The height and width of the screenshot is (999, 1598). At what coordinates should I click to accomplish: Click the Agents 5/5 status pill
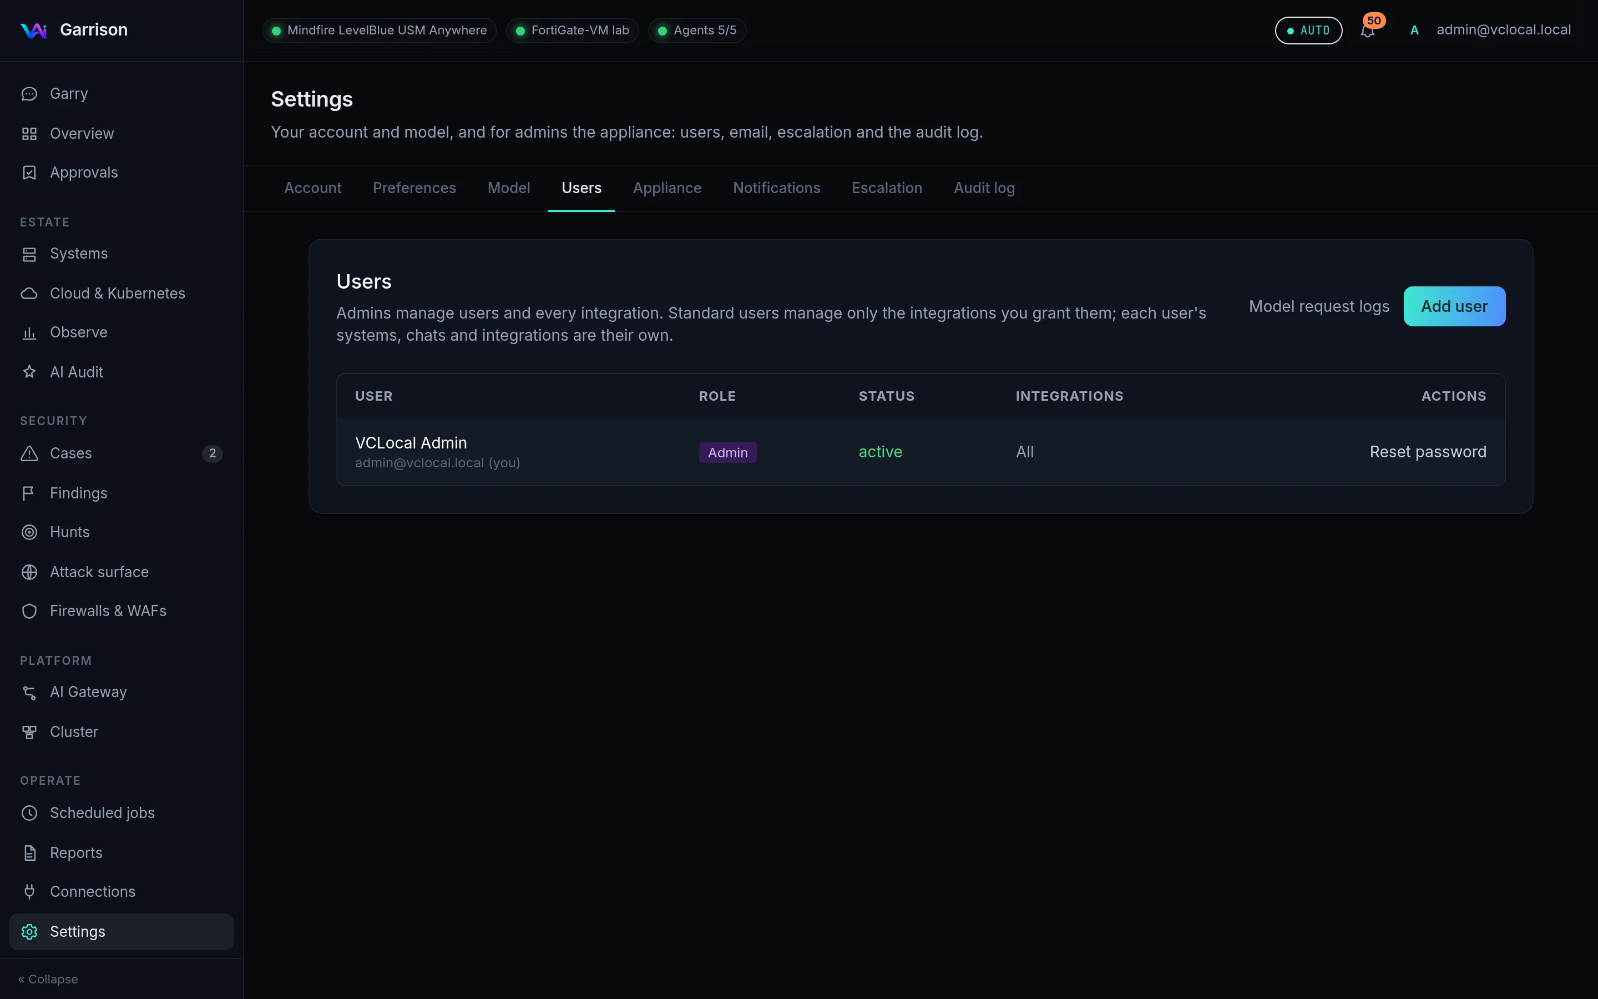point(697,31)
